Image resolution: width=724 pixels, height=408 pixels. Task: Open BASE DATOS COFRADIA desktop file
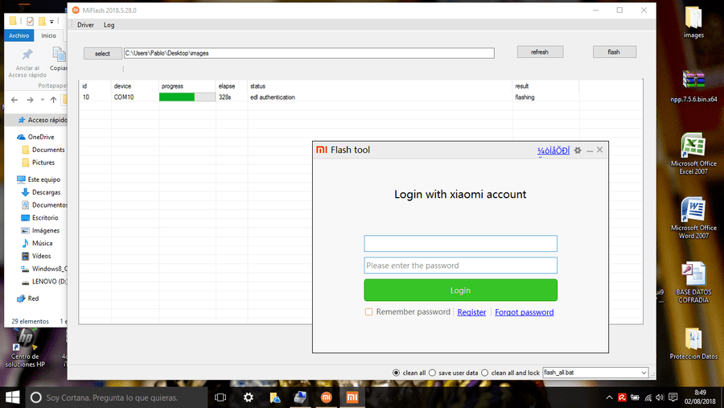click(693, 282)
